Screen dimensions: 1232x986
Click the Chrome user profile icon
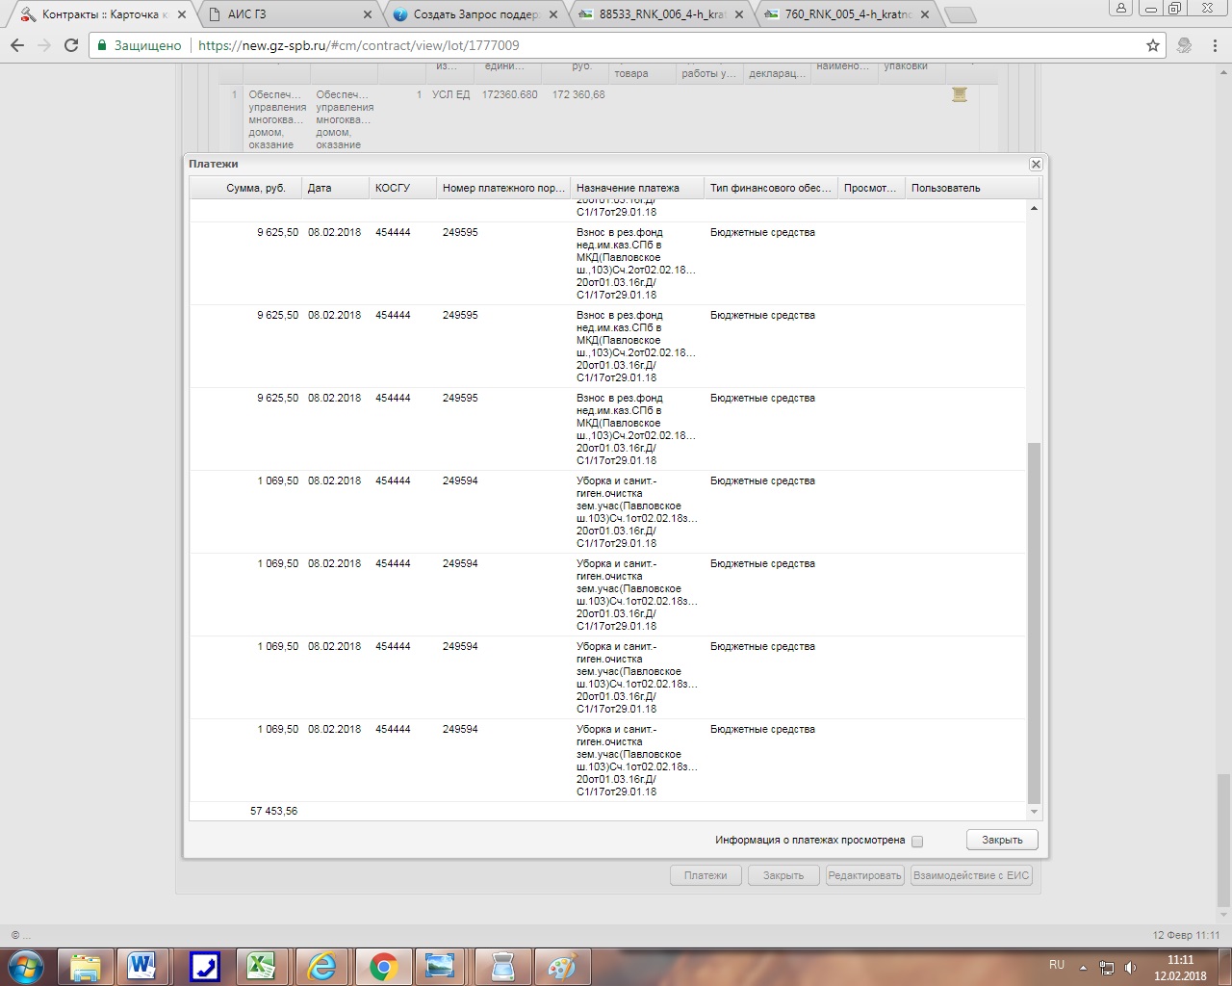(x=1121, y=8)
